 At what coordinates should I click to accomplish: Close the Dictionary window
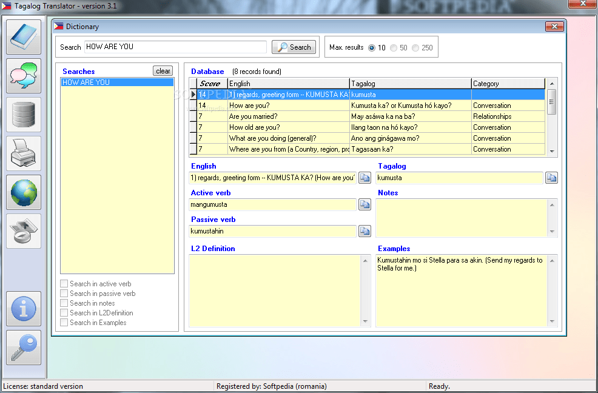click(554, 26)
